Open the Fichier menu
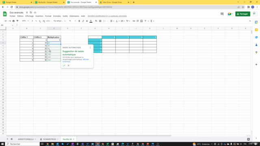The width and height of the screenshot is (260, 146). click(13, 16)
